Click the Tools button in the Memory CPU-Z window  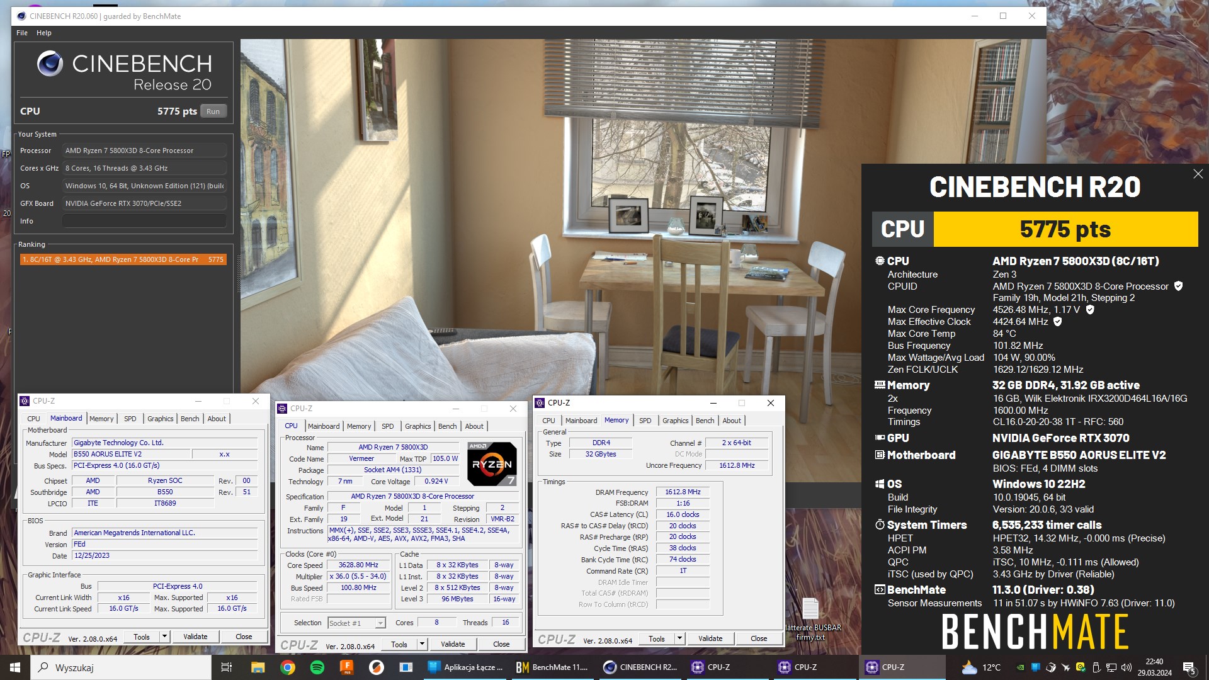657,638
